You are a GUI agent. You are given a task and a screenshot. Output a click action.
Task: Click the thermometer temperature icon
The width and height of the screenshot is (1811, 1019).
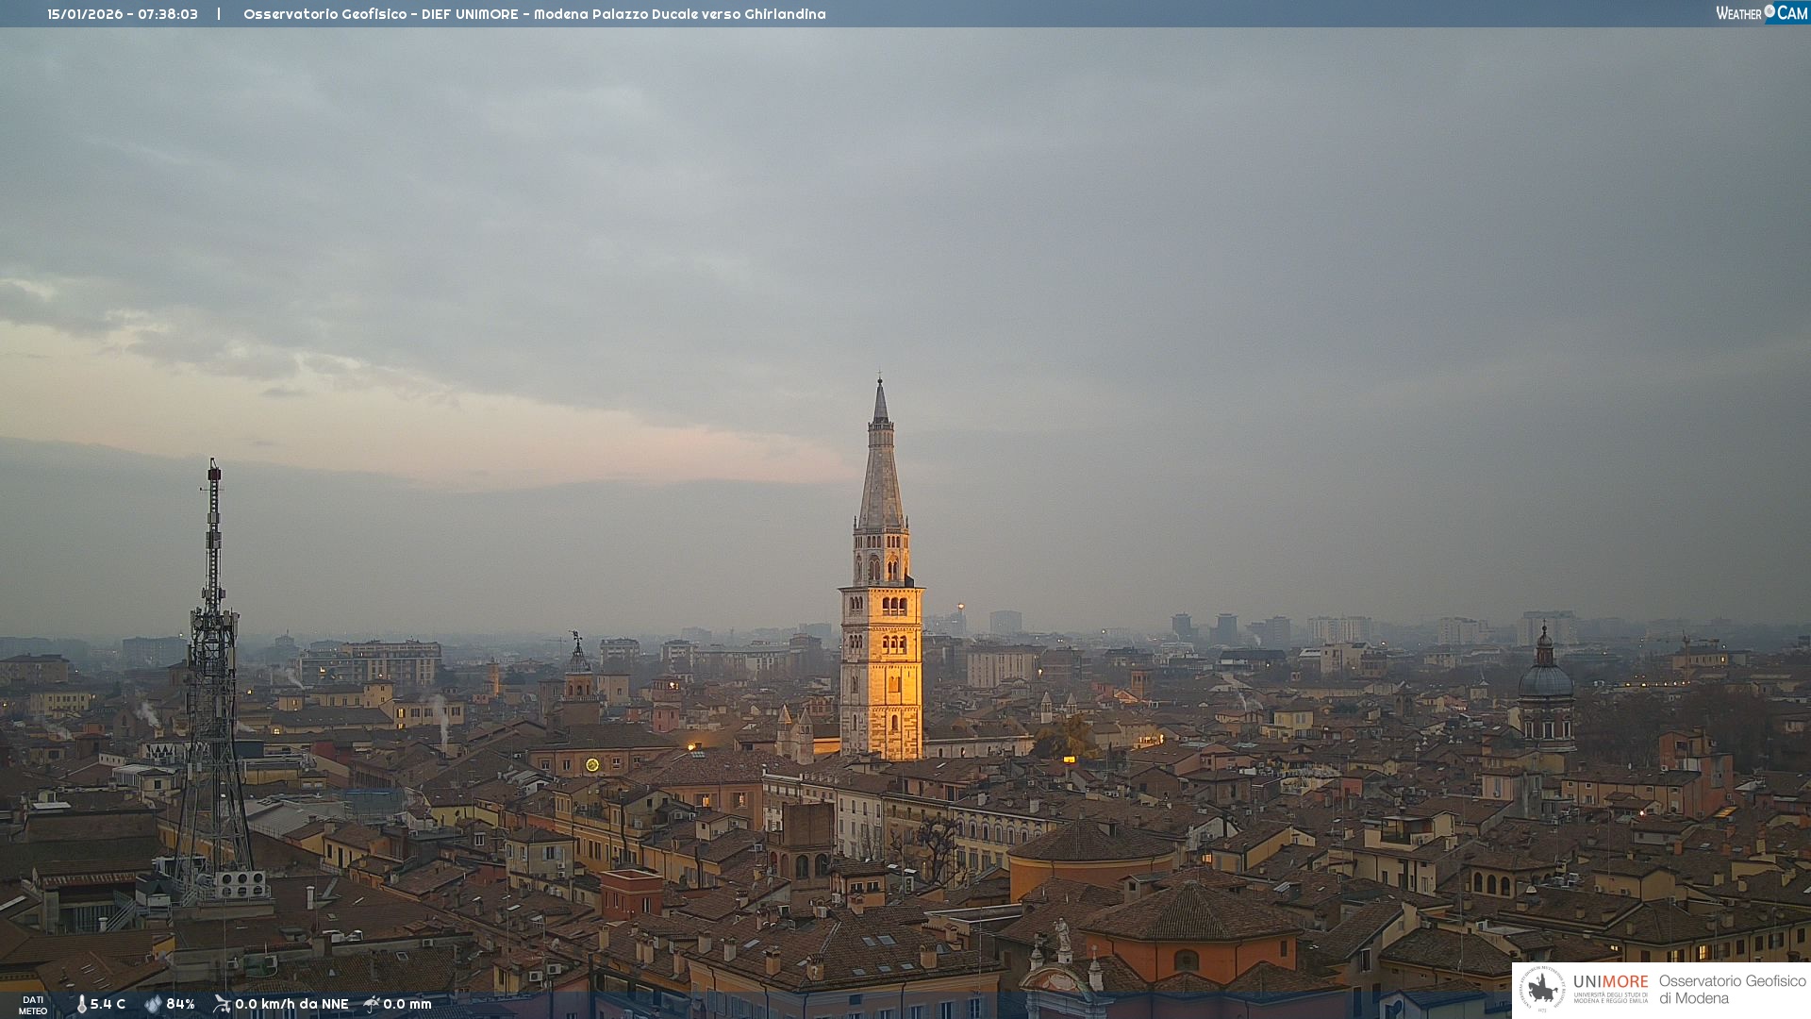click(x=82, y=1004)
